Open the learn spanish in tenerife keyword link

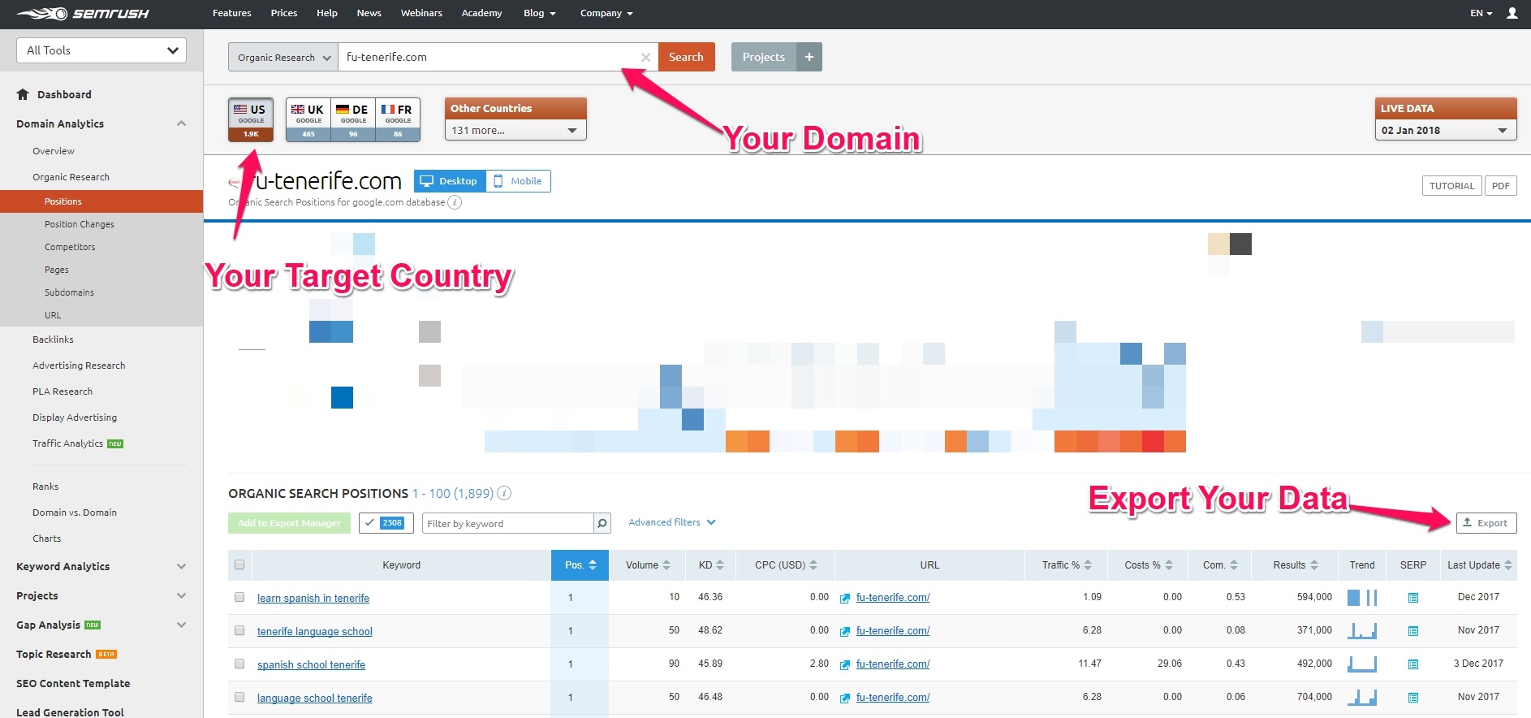point(313,599)
